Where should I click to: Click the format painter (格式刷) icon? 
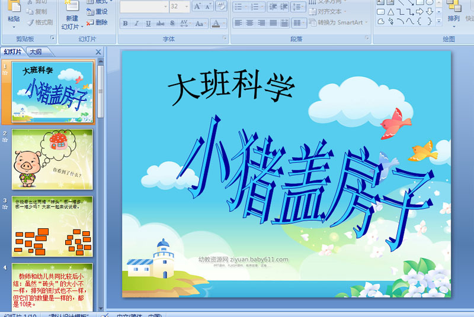(x=40, y=22)
